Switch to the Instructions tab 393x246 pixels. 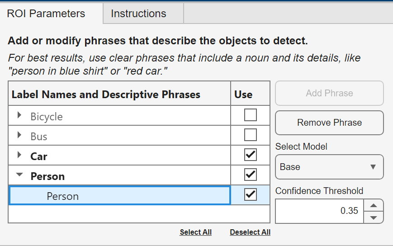tap(138, 14)
